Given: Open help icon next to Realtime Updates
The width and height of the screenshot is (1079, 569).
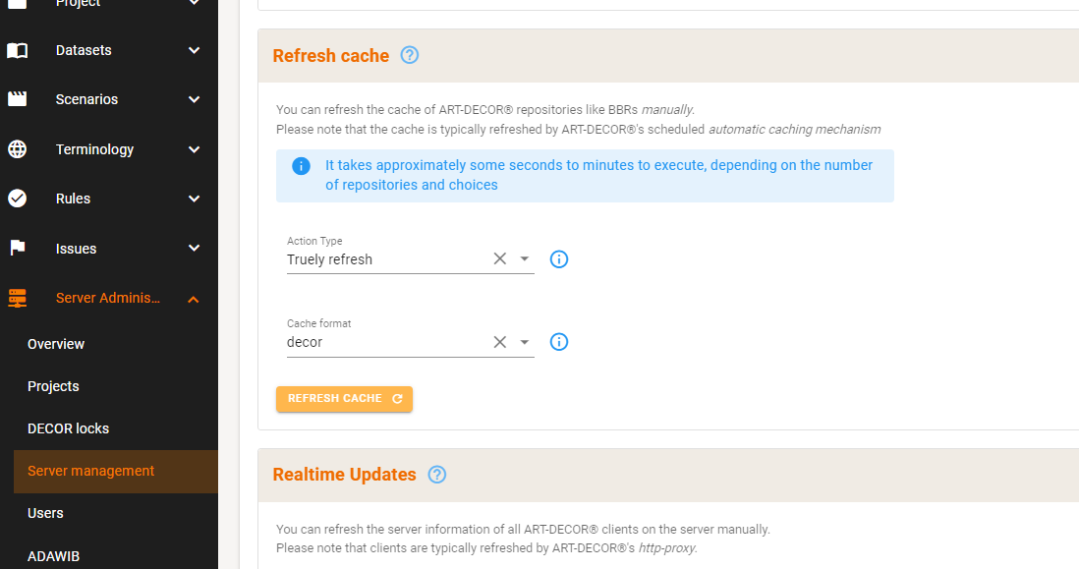Looking at the screenshot, I should [437, 475].
